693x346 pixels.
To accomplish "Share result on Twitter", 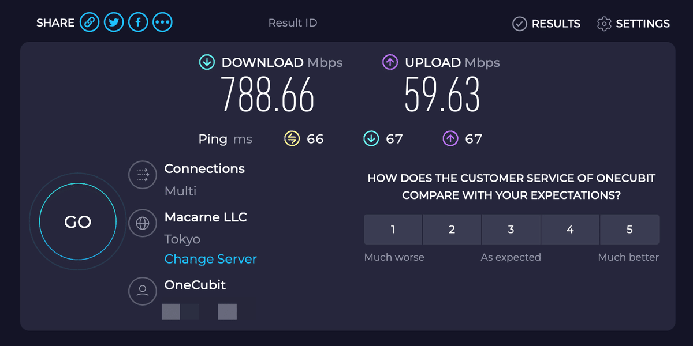I will (x=114, y=22).
